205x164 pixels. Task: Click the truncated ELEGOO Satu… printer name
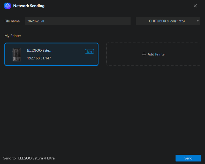40,51
